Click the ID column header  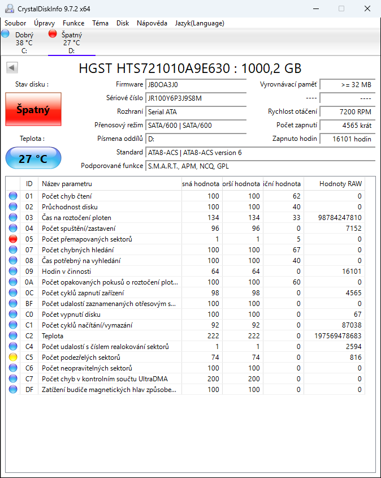[29, 184]
